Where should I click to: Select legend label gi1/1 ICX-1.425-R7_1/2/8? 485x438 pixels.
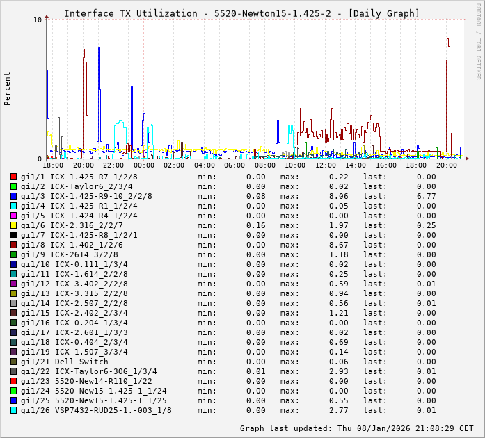tap(79, 177)
